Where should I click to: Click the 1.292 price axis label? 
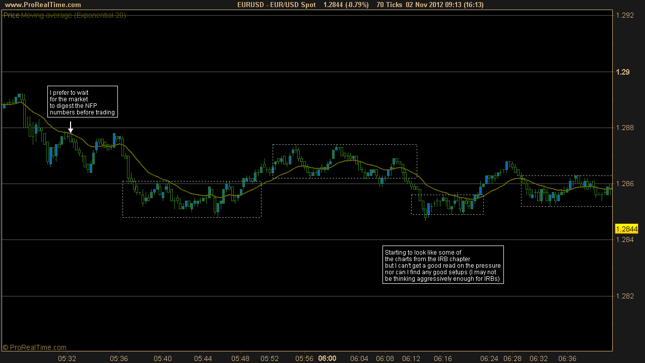coord(625,16)
